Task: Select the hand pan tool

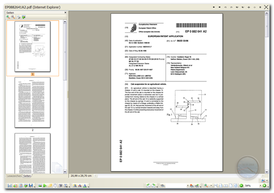Action: [55, 186]
